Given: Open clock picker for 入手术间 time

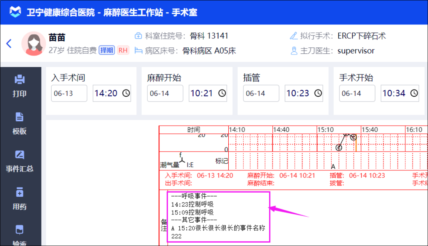Looking at the screenshot, I should point(126,93).
